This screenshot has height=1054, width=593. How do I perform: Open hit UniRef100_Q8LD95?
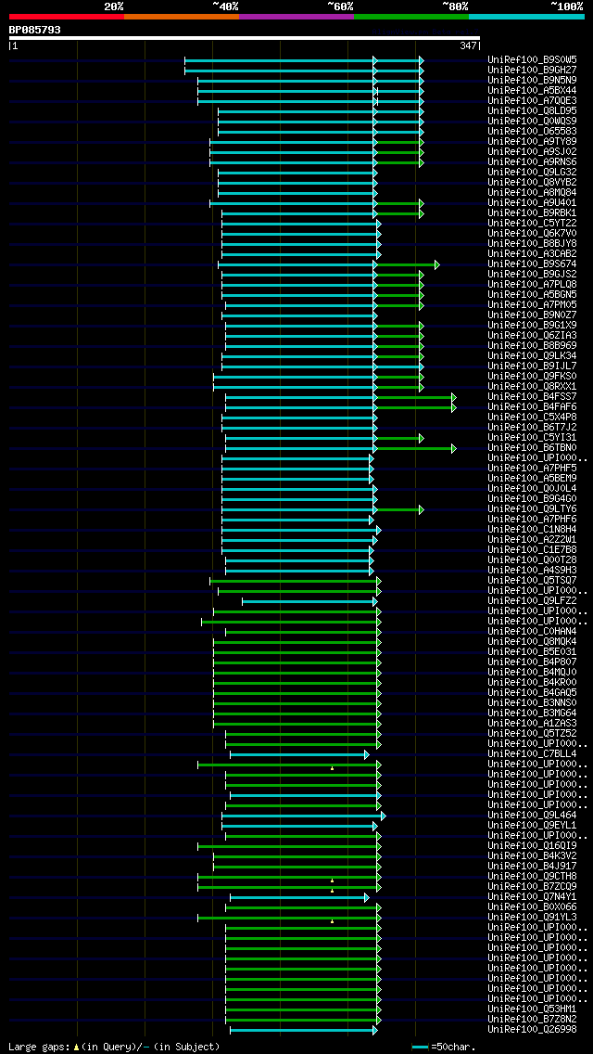532,111
